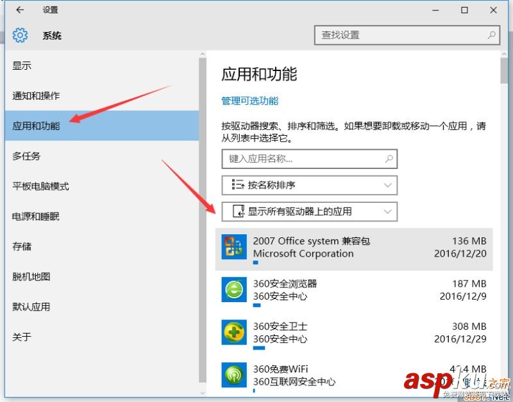Click the back arrow at top left
Screen dimensions: 513x402
(x=19, y=10)
